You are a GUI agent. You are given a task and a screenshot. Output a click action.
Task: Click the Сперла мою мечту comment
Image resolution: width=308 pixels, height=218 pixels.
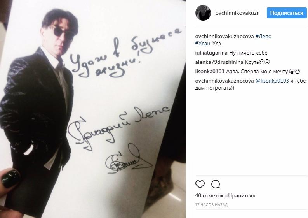pyautogui.click(x=263, y=71)
